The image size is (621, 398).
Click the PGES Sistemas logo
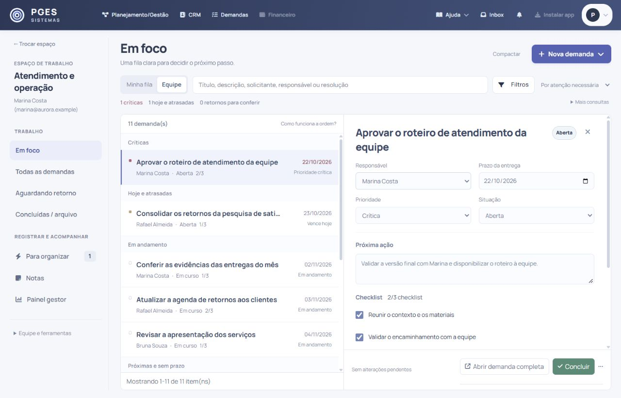[x=35, y=15]
